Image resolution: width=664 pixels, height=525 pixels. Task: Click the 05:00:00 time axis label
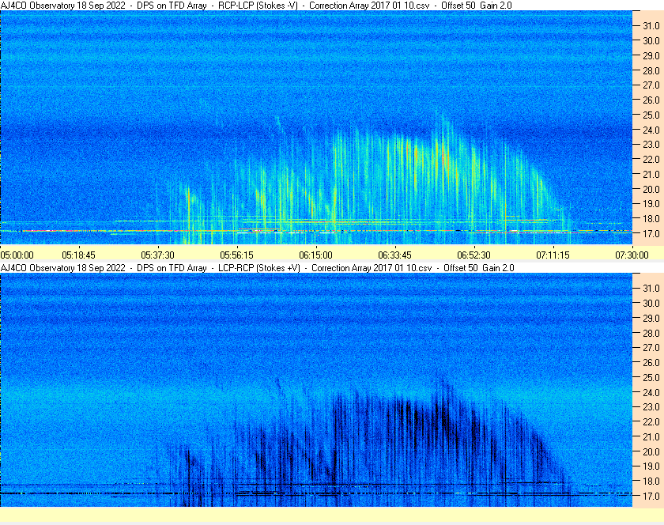[x=17, y=255]
